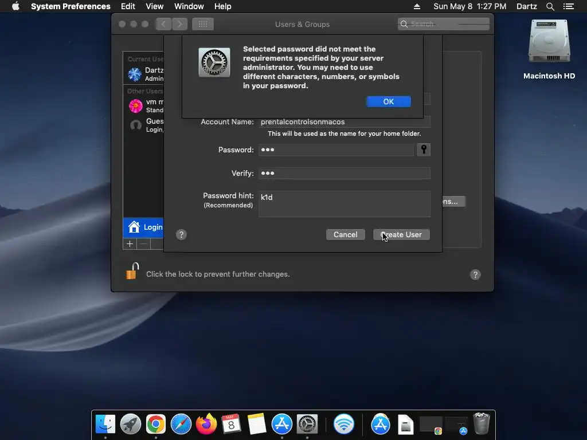587x440 pixels.
Task: Click the Cancel button
Action: 345,234
